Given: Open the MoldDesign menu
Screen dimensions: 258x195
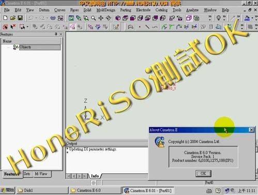Looking at the screenshot, I should coord(106,10).
